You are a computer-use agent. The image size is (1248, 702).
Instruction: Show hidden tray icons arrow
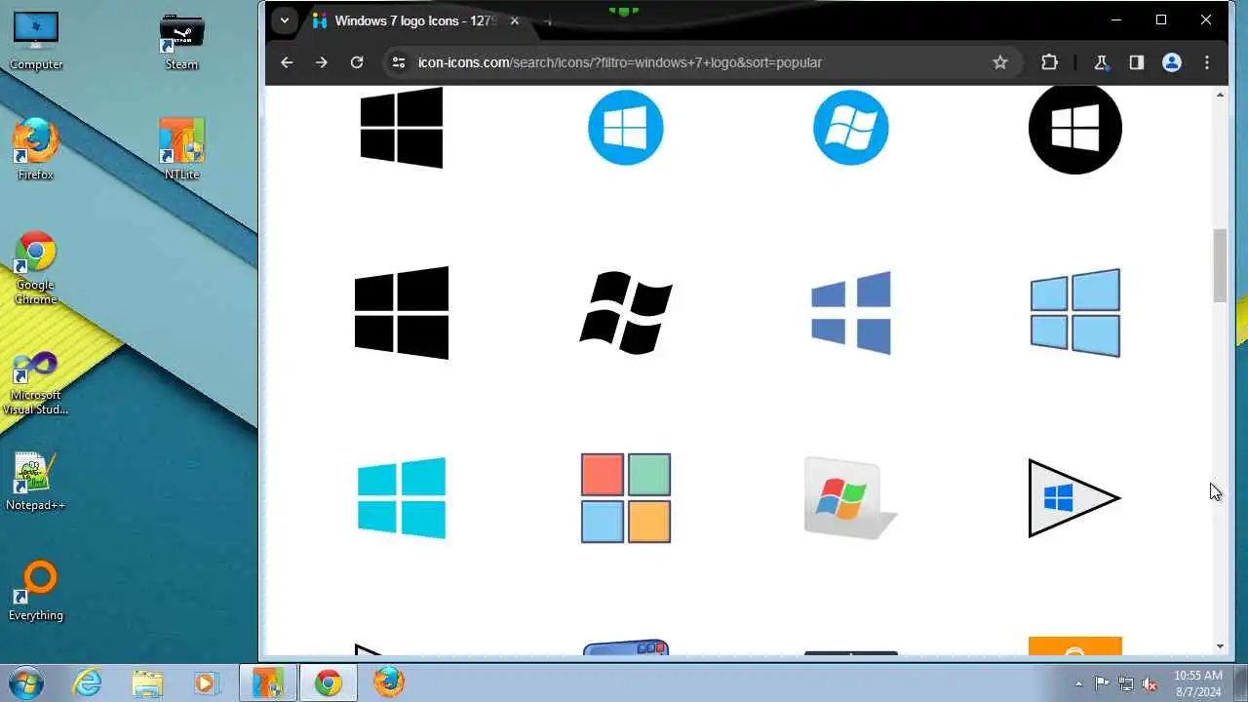1078,683
